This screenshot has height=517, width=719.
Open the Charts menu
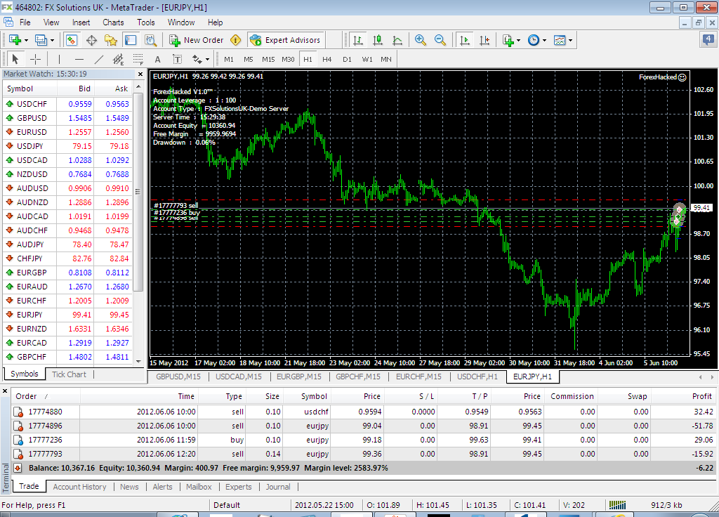pos(113,22)
